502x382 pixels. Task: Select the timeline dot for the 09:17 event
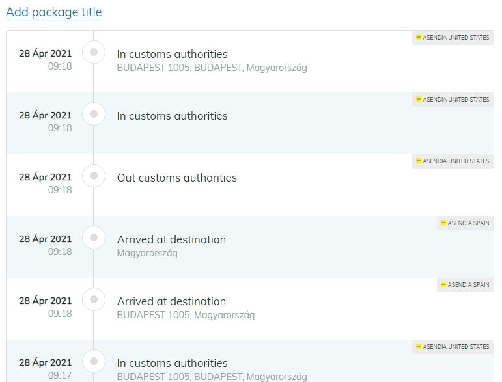(94, 361)
